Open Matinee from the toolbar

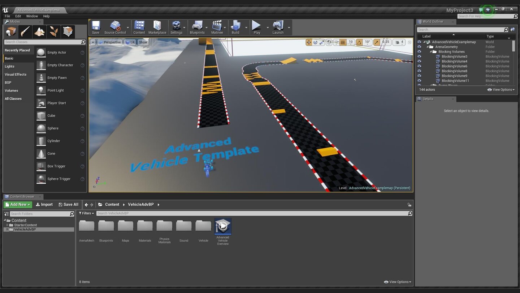point(217,27)
